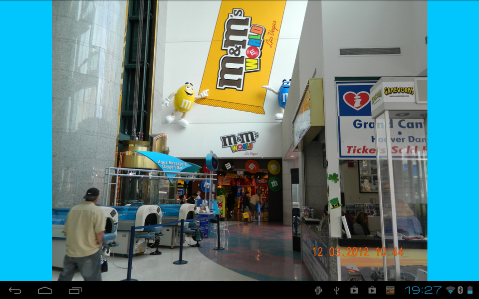Viewport: 479px width, 299px height.
Task: Tap the Wi-Fi signal indicator
Action: [x=450, y=290]
